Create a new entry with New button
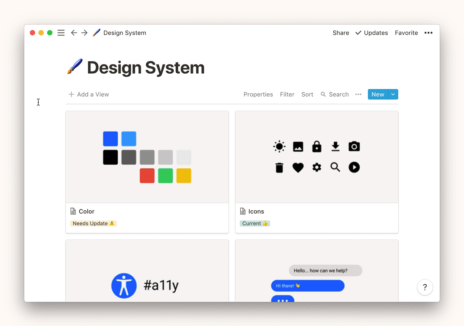The width and height of the screenshot is (464, 326). (377, 95)
